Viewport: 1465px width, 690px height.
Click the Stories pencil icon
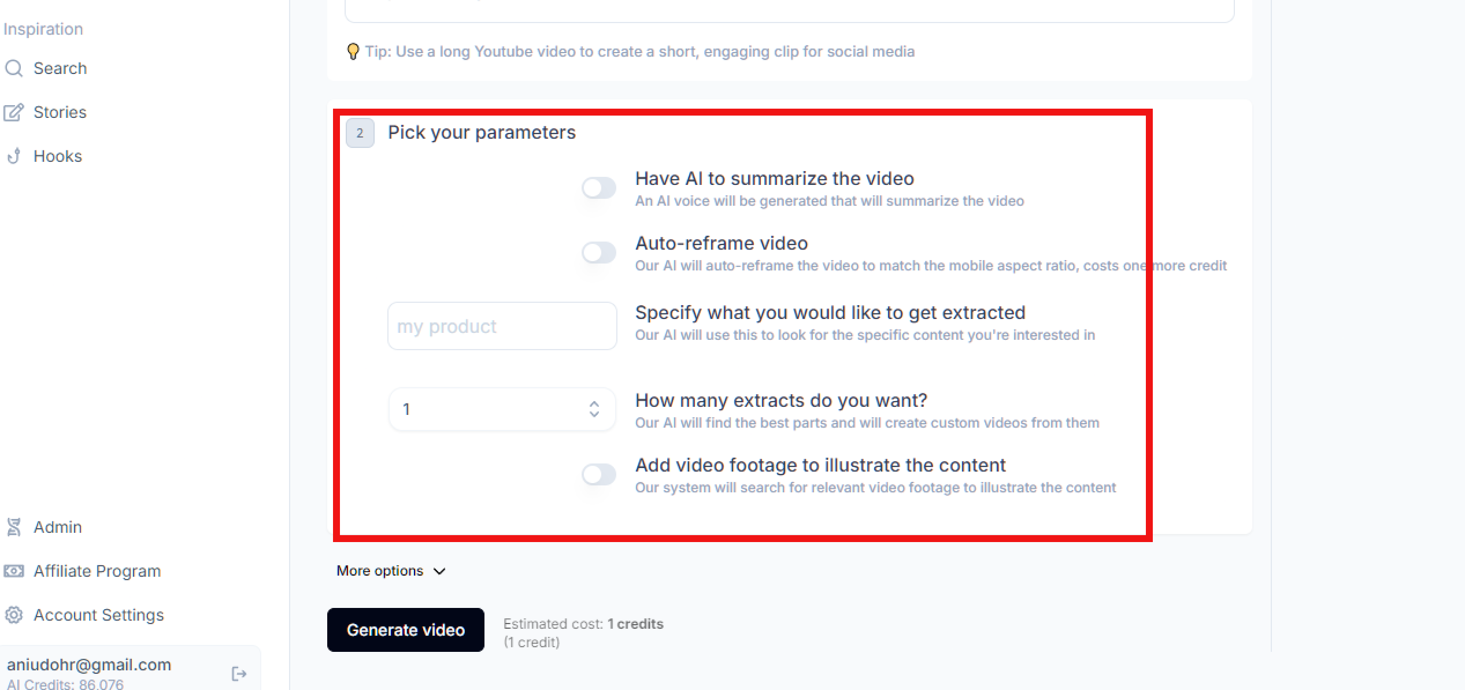click(x=14, y=112)
